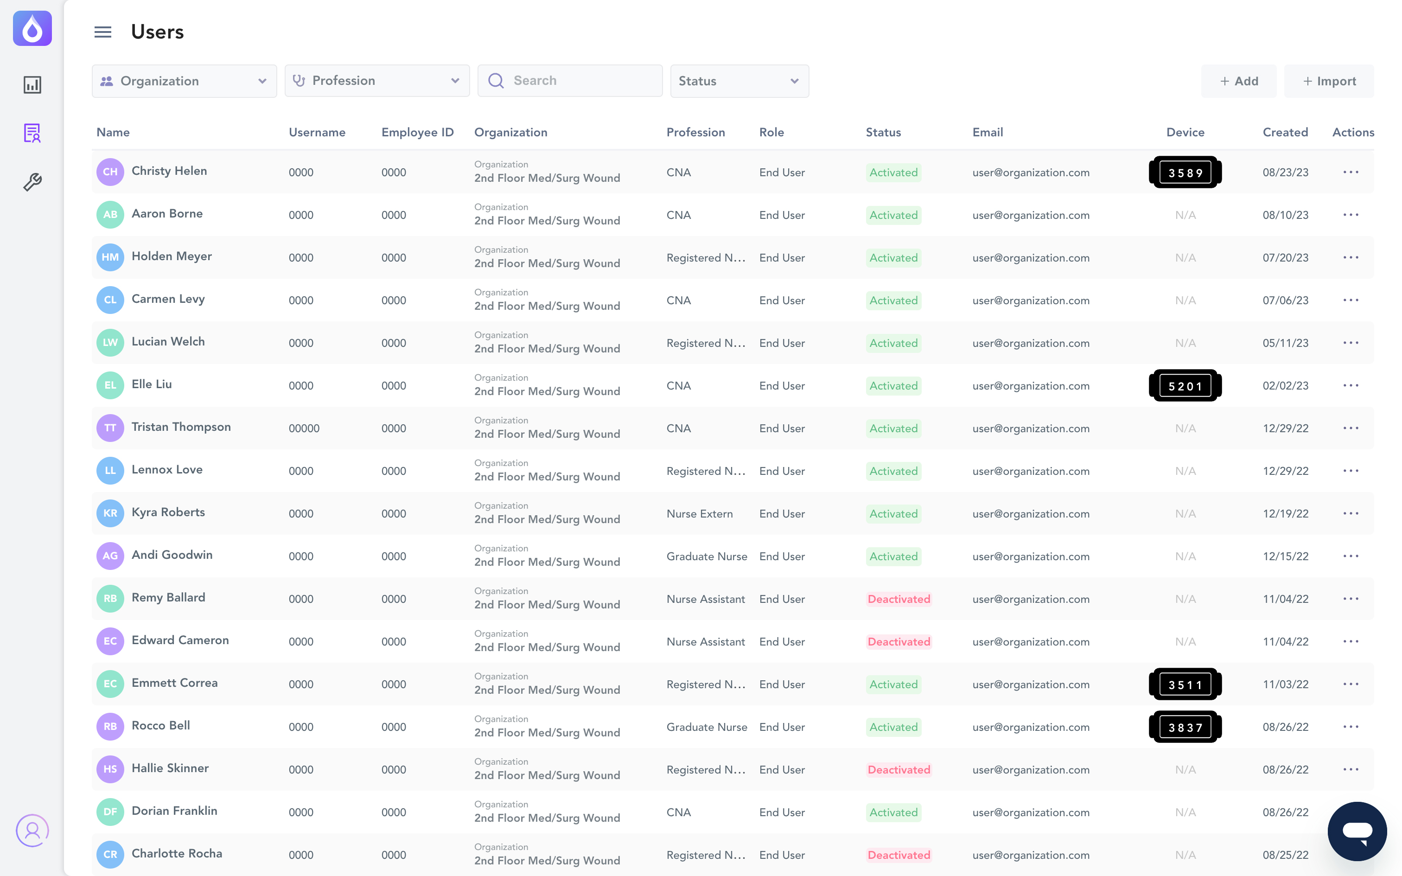Open actions menu for Lennox Love
The height and width of the screenshot is (876, 1402).
coord(1351,471)
